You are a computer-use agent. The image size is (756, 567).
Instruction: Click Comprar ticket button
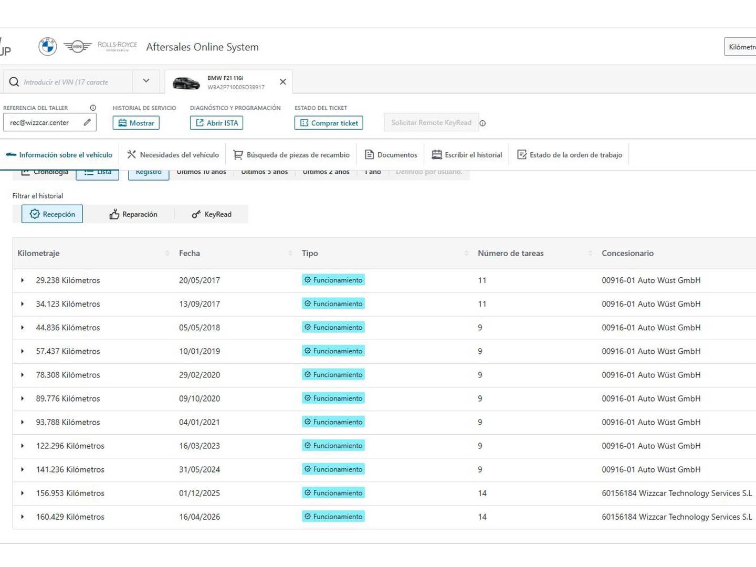point(329,123)
